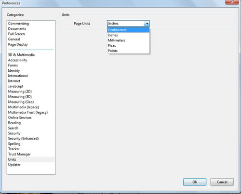Confirm preferences with OK button
Image resolution: width=241 pixels, height=194 pixels.
click(195, 182)
